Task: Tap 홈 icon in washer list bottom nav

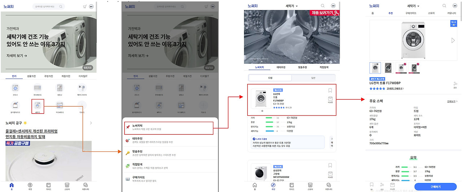Action: point(255,185)
